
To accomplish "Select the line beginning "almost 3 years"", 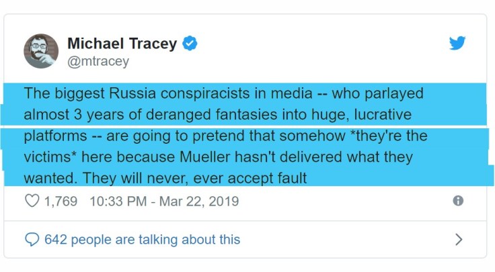I will click(217, 114).
